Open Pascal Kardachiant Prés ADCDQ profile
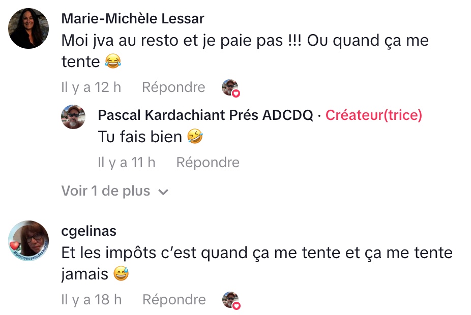This screenshot has height=315, width=471. [205, 115]
